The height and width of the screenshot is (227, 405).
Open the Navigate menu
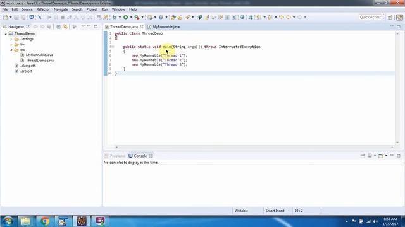click(61, 9)
